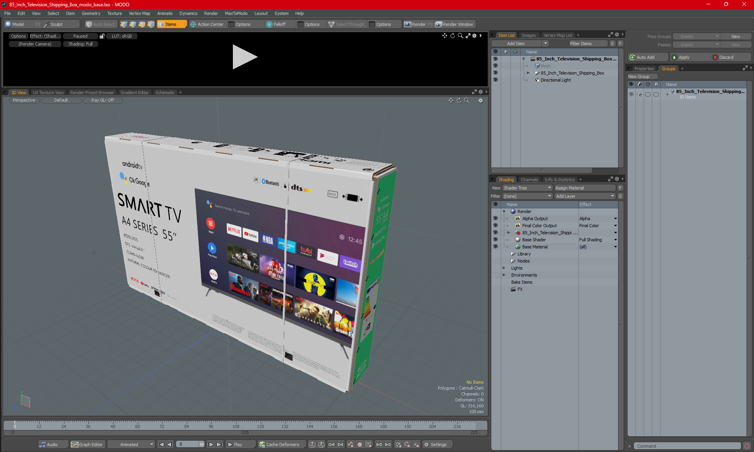This screenshot has width=754, height=452.
Task: Open the Texture menu
Action: pos(114,13)
